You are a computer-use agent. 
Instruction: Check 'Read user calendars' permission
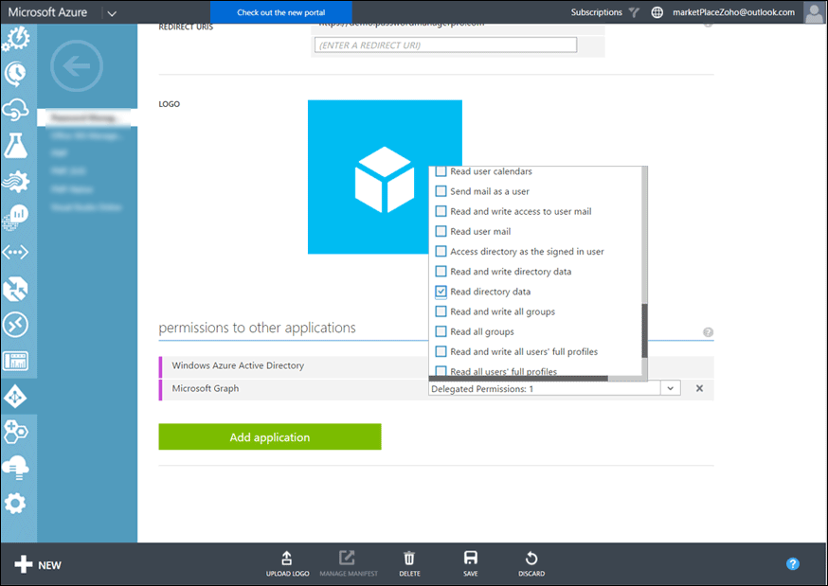click(441, 171)
